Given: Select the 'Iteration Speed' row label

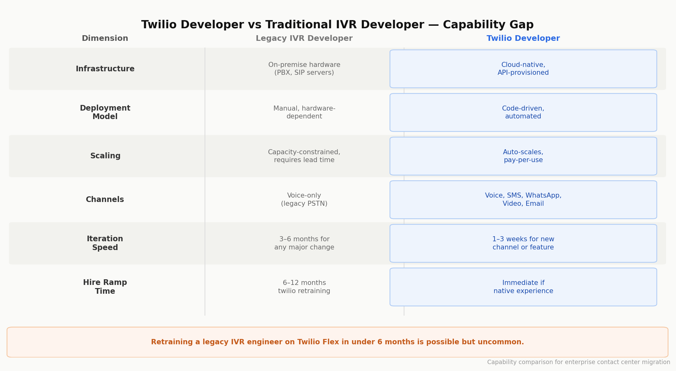Looking at the screenshot, I should pos(105,243).
